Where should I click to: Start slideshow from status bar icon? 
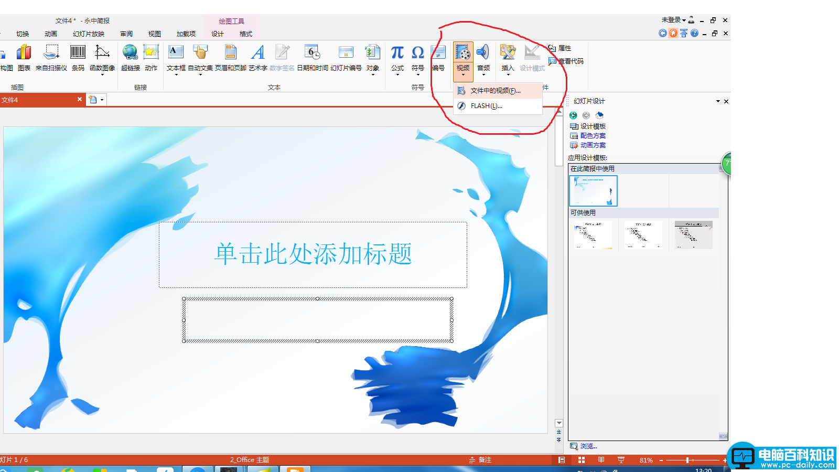click(621, 460)
